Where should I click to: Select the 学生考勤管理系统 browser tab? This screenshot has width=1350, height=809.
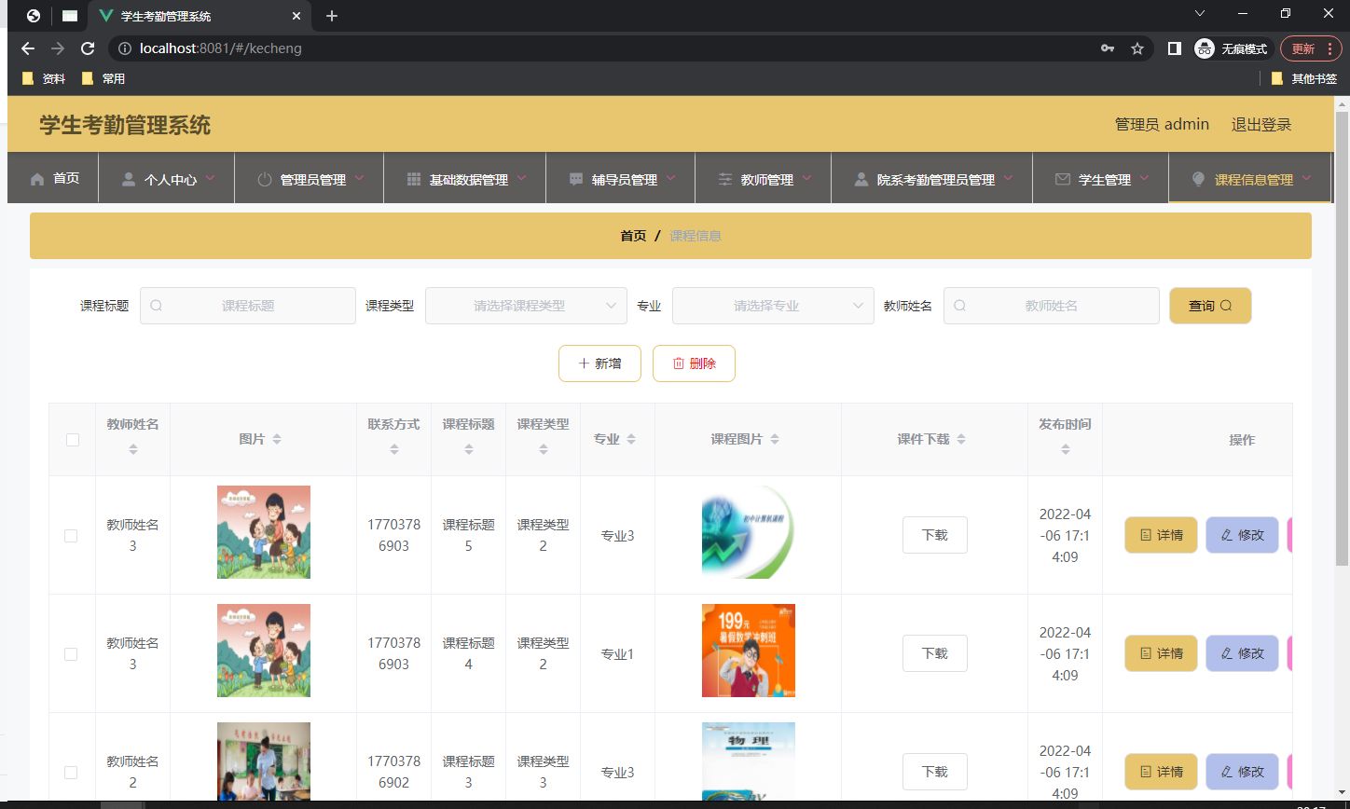click(x=198, y=16)
